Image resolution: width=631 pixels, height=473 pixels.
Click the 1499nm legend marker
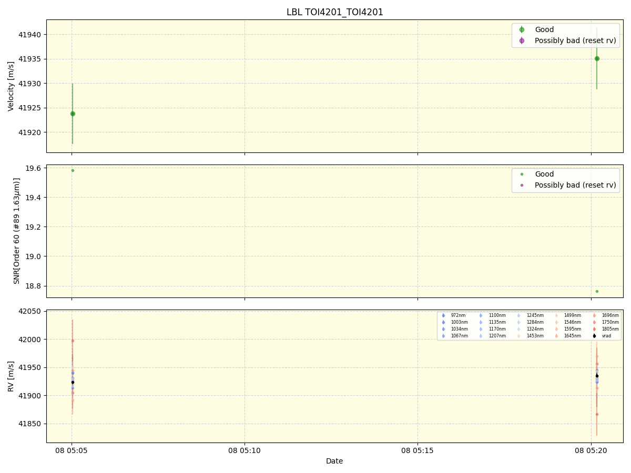point(556,315)
